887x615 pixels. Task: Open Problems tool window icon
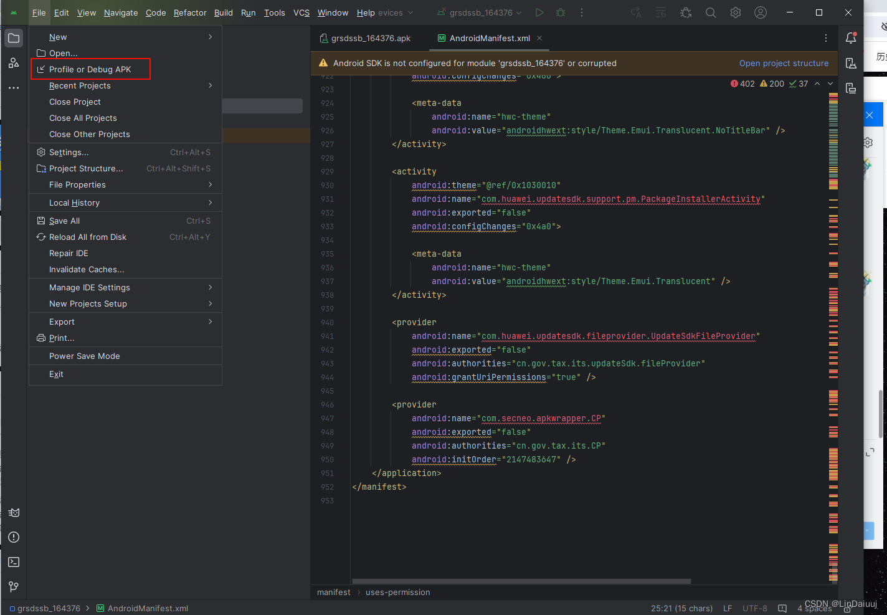tap(14, 537)
